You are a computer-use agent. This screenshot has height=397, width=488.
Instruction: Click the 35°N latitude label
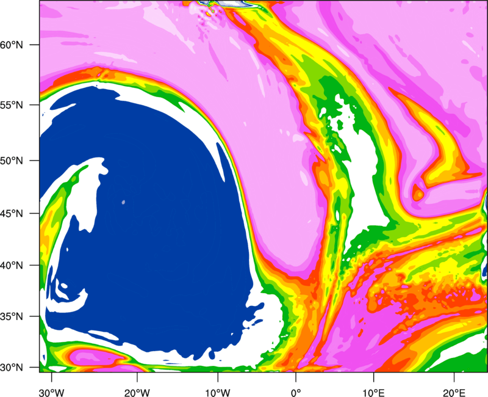click(12, 316)
